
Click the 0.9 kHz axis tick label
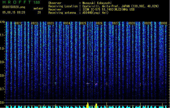(2, 62)
